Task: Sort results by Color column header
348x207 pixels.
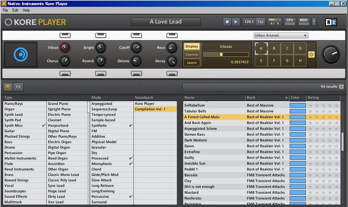Action: tap(298, 98)
